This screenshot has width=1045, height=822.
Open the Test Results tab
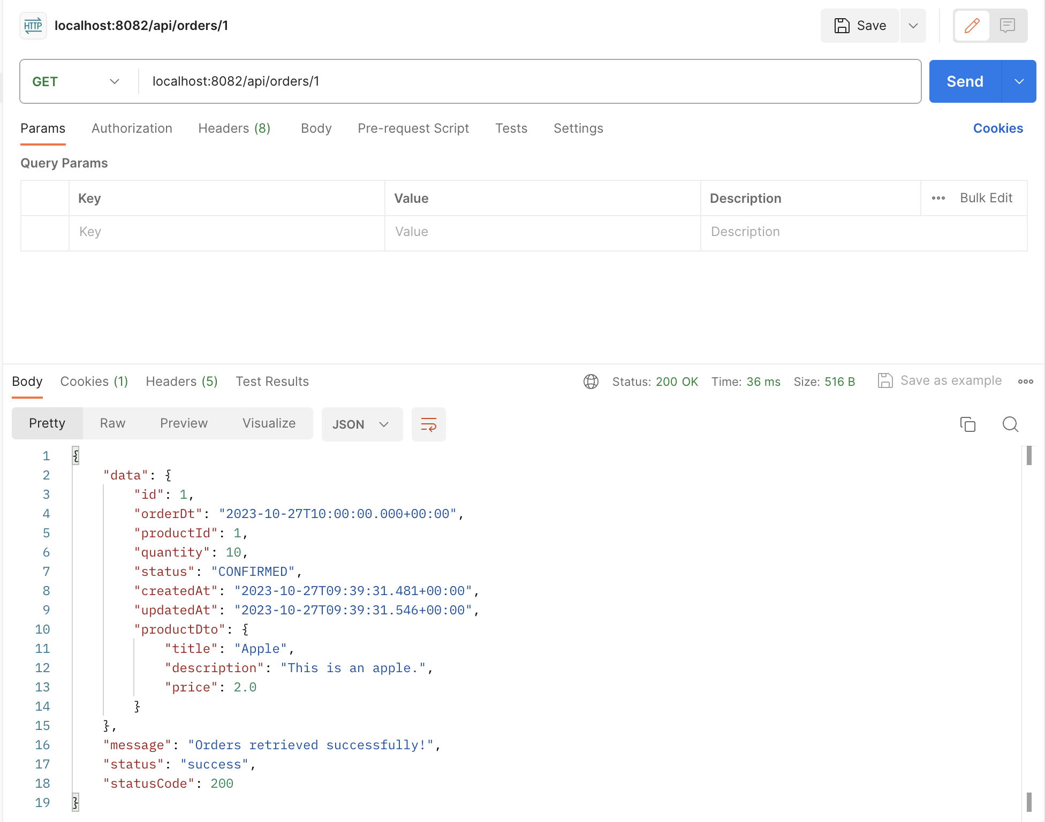coord(272,382)
